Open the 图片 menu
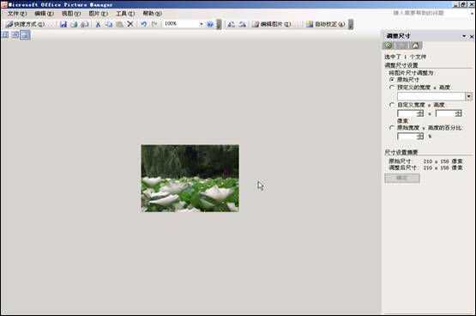 click(98, 14)
